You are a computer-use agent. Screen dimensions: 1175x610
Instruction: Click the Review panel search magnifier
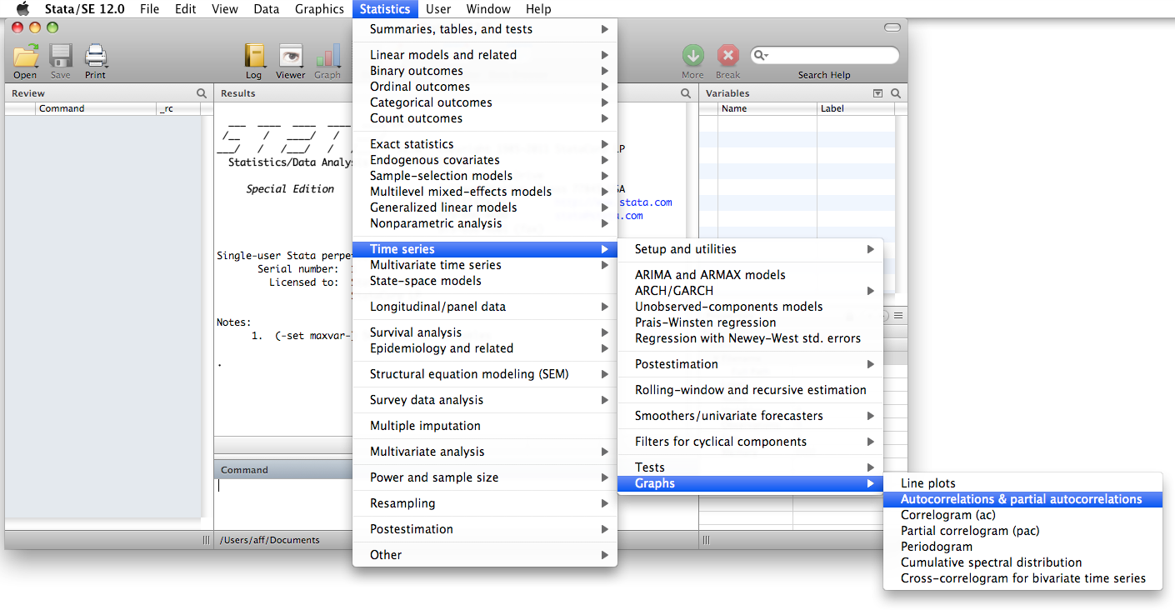tap(202, 93)
